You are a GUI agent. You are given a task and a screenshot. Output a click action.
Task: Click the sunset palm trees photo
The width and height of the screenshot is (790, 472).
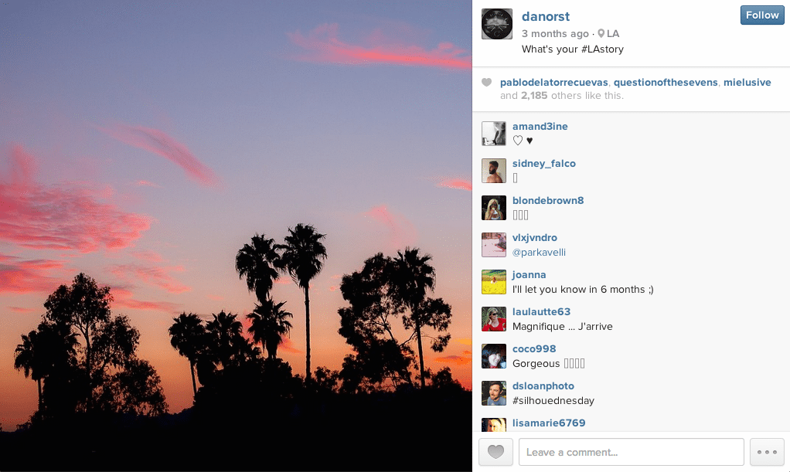(x=236, y=236)
